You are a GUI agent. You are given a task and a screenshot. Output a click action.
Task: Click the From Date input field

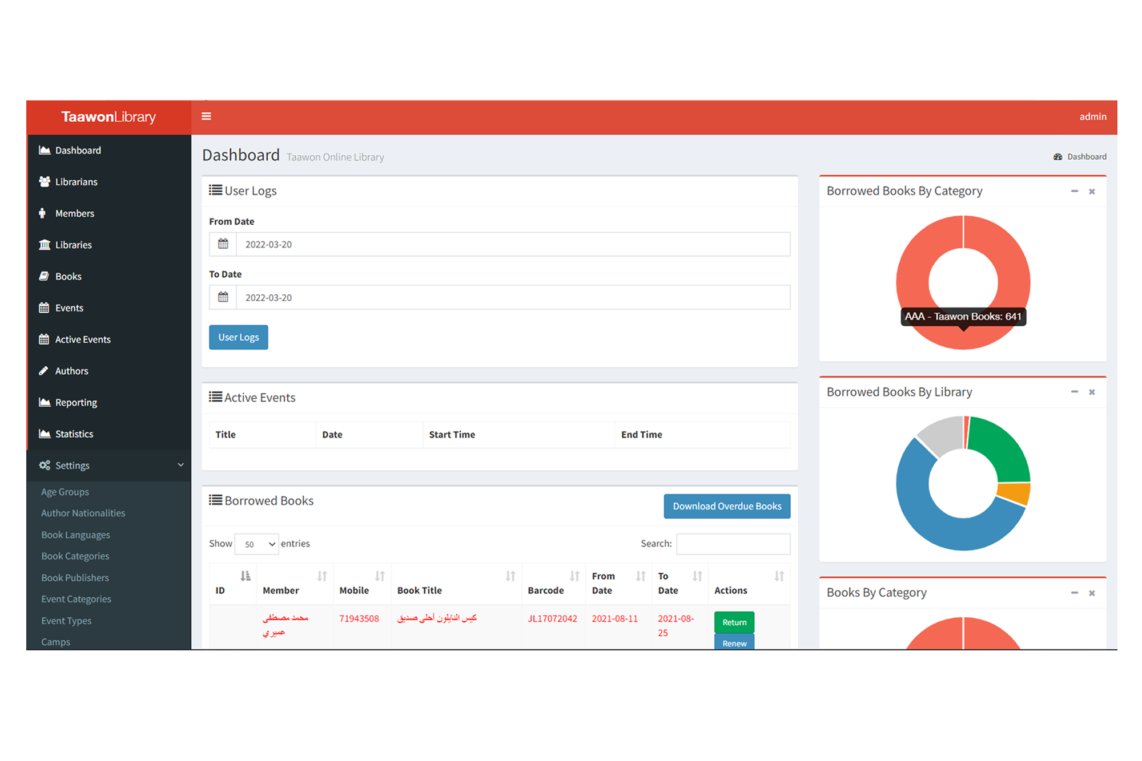pyautogui.click(x=513, y=244)
